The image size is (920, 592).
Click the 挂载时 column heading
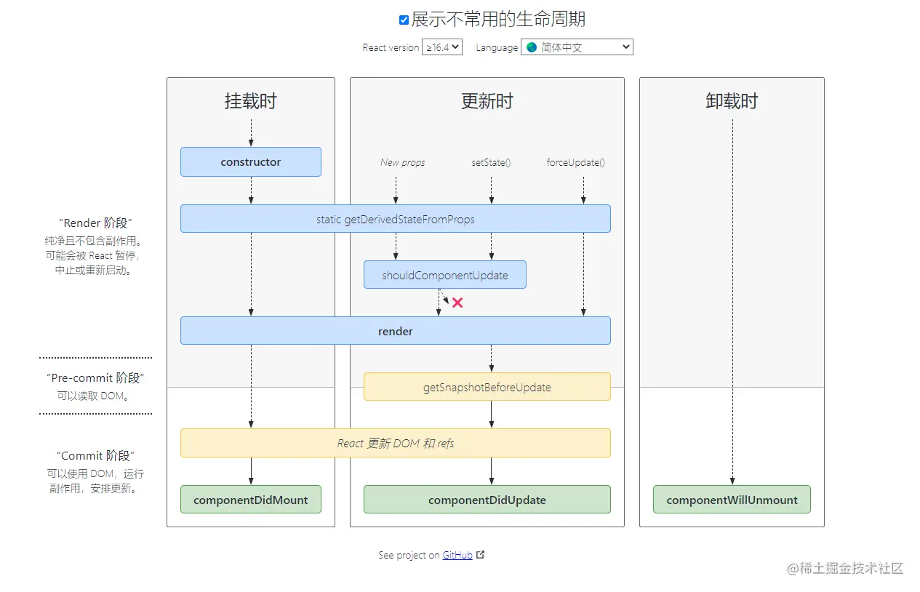pos(251,101)
